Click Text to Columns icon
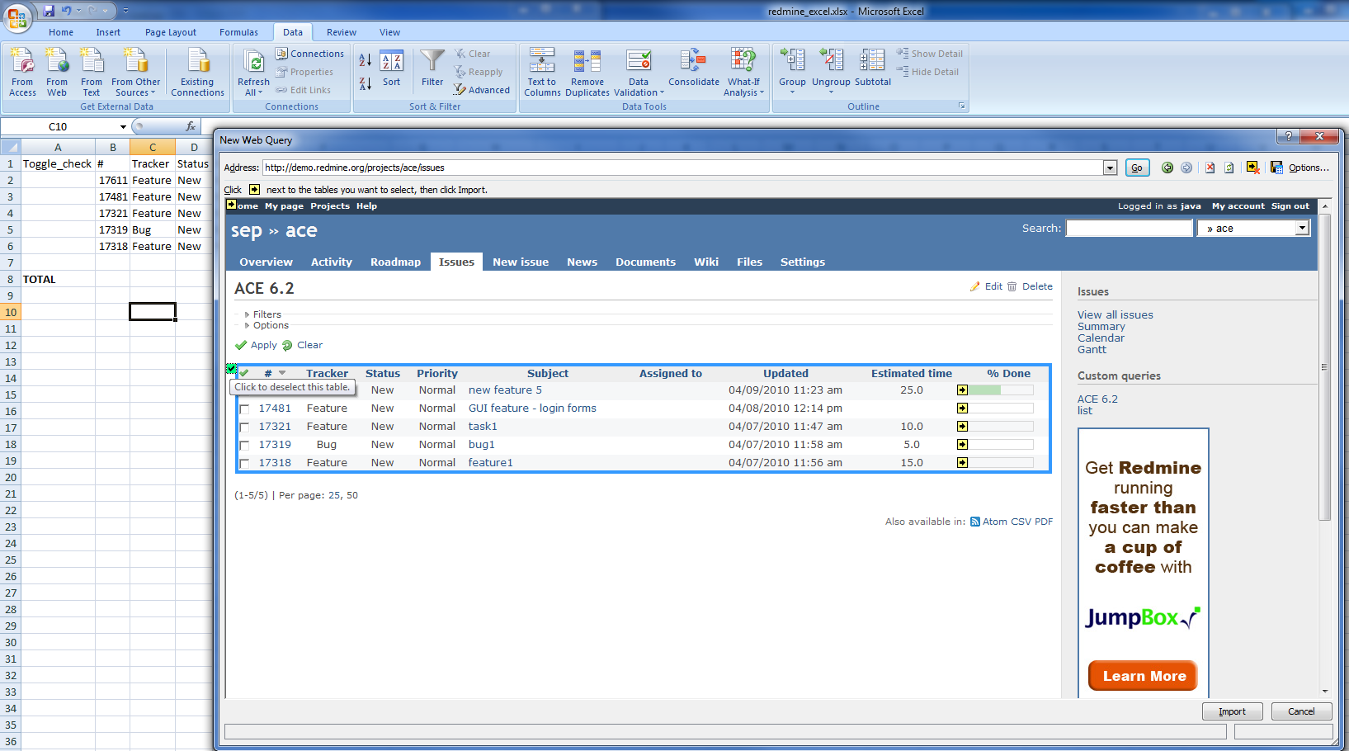Screen dimensions: 1349x751 [542, 72]
